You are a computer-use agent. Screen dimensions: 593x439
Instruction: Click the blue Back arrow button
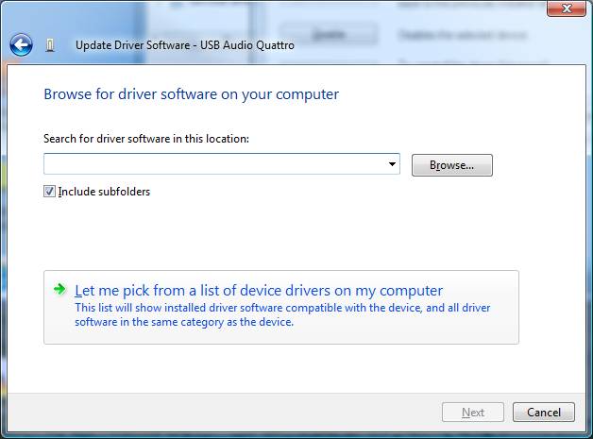pos(21,44)
